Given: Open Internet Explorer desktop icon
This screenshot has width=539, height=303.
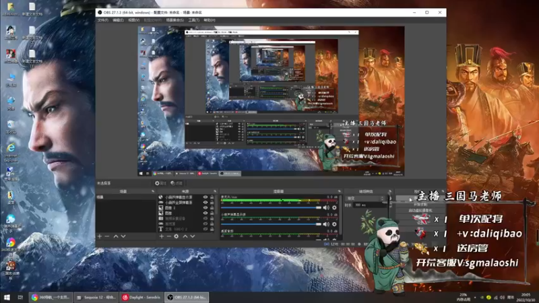Looking at the screenshot, I should (x=11, y=152).
